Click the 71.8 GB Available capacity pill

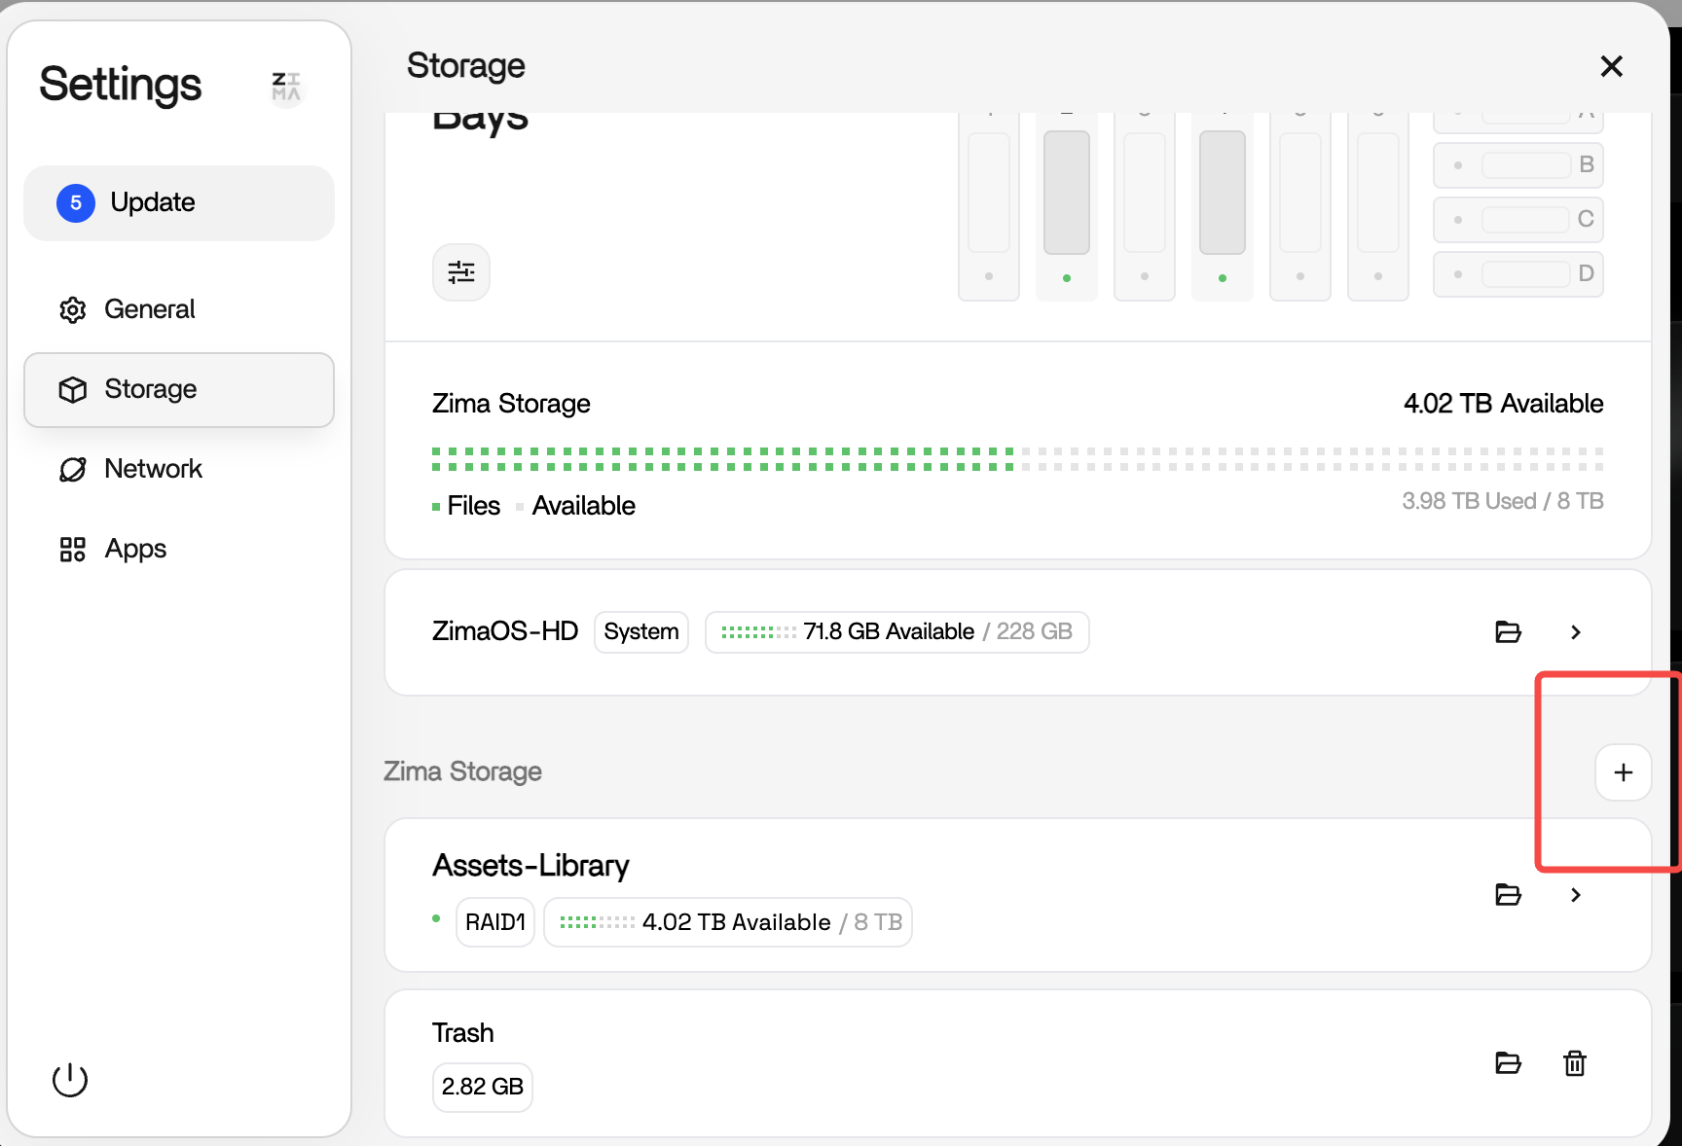point(896,632)
